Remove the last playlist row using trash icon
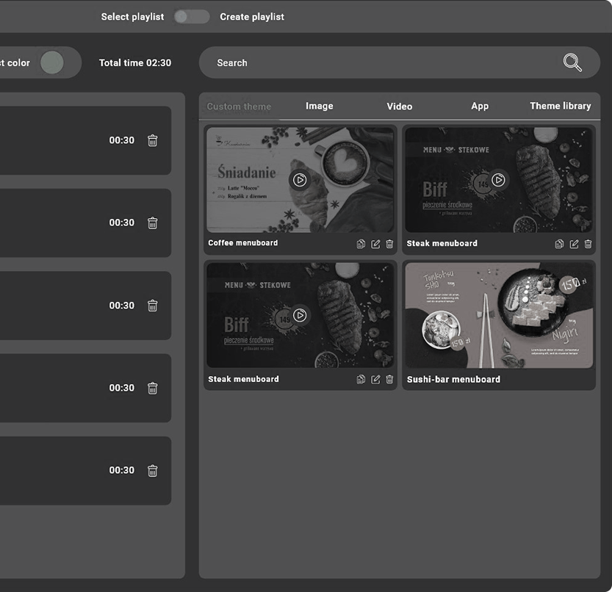 [152, 470]
